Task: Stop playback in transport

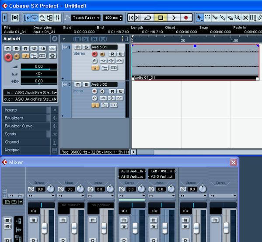Action: click(x=161, y=18)
